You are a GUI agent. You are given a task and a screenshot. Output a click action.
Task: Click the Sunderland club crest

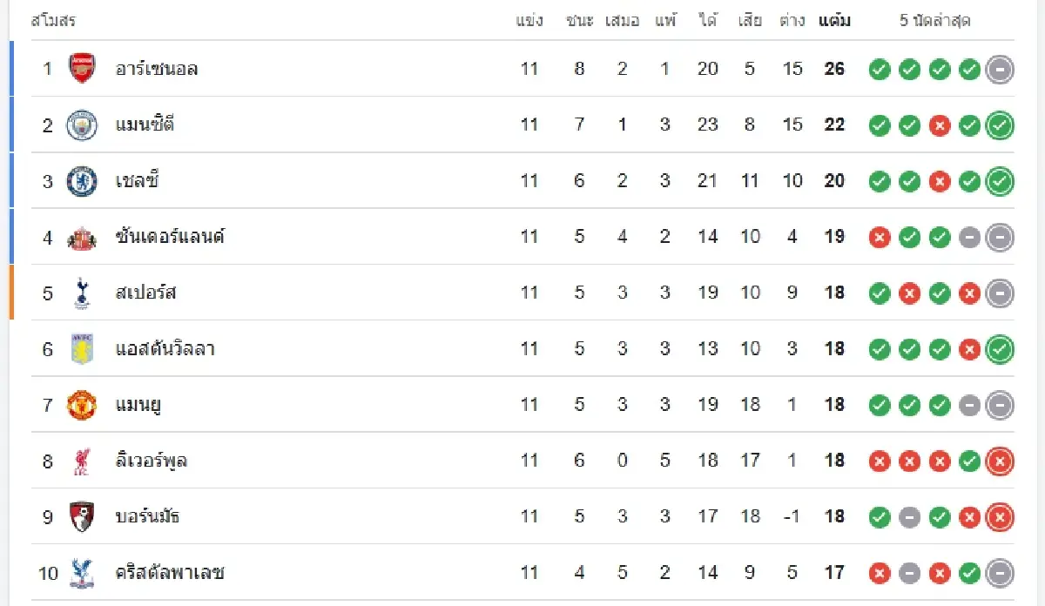tap(82, 237)
